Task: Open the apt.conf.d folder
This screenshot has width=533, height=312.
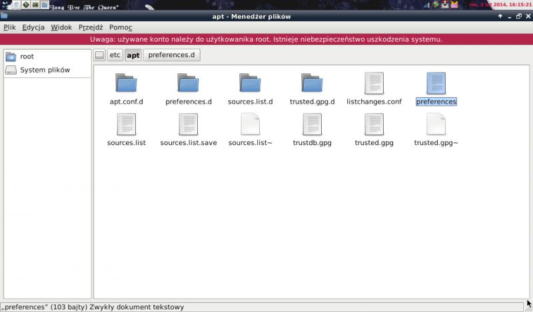Action: [126, 84]
